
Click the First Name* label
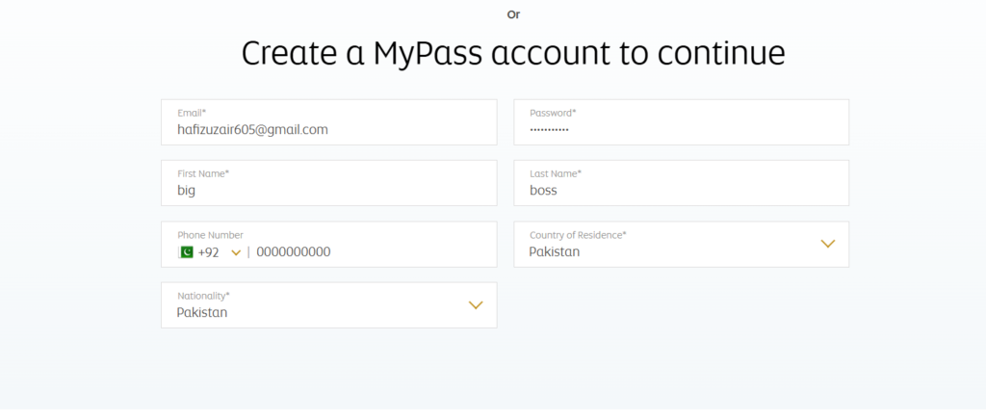point(202,173)
